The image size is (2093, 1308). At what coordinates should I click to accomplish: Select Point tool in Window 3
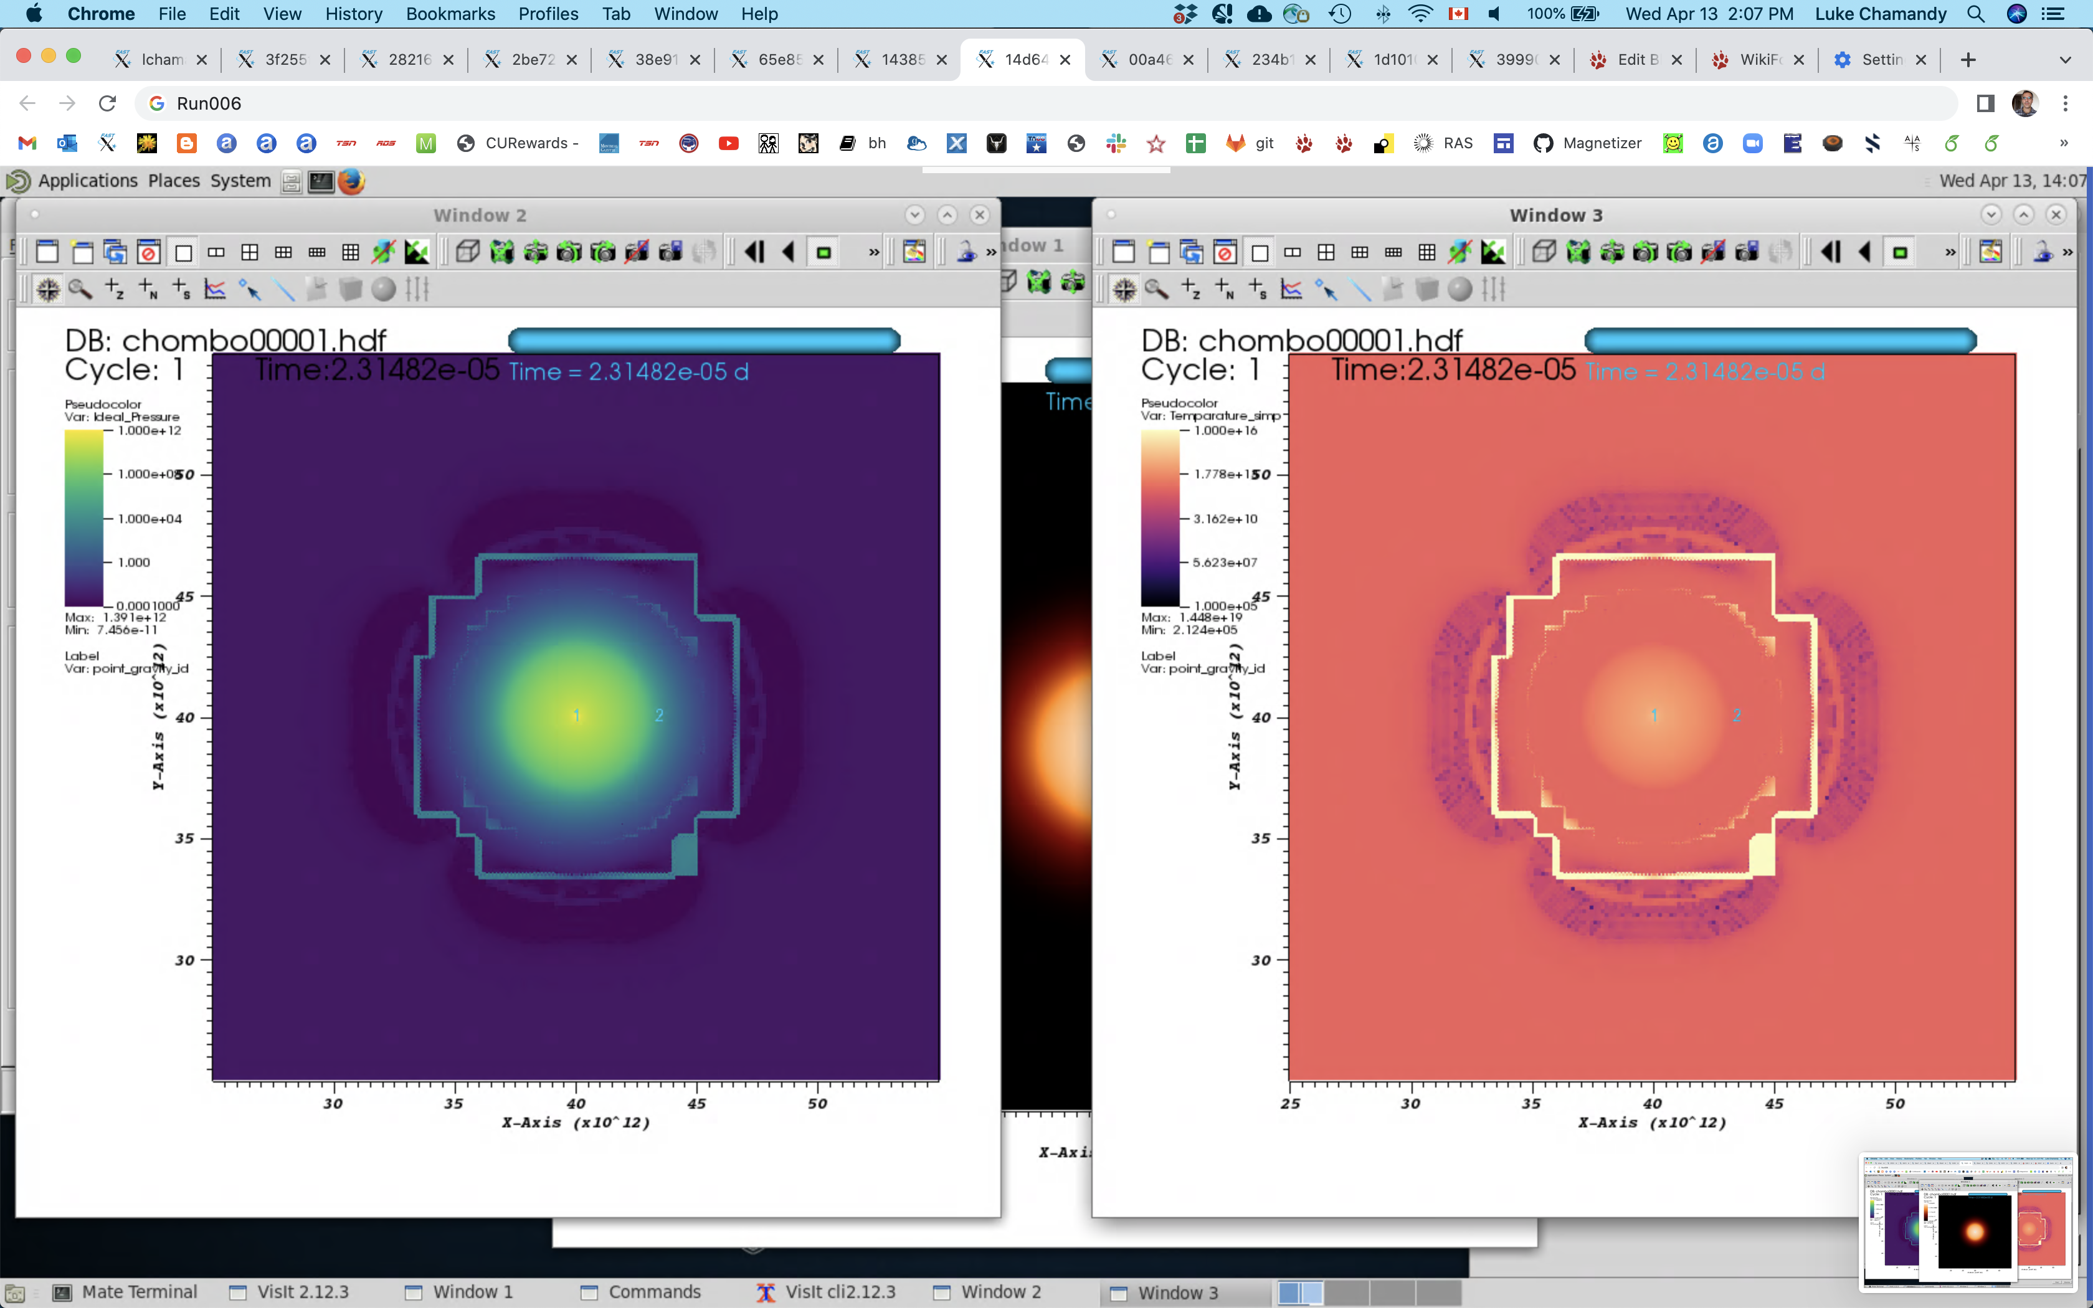tap(1326, 289)
